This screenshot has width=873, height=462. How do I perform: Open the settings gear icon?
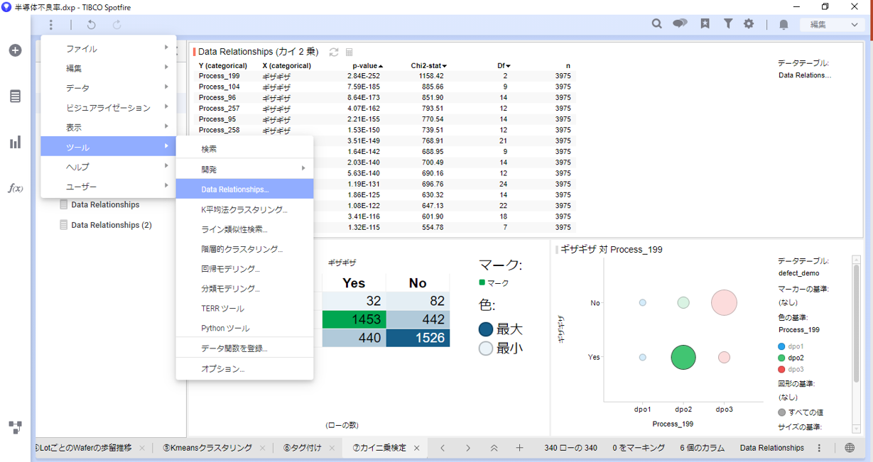click(x=749, y=23)
